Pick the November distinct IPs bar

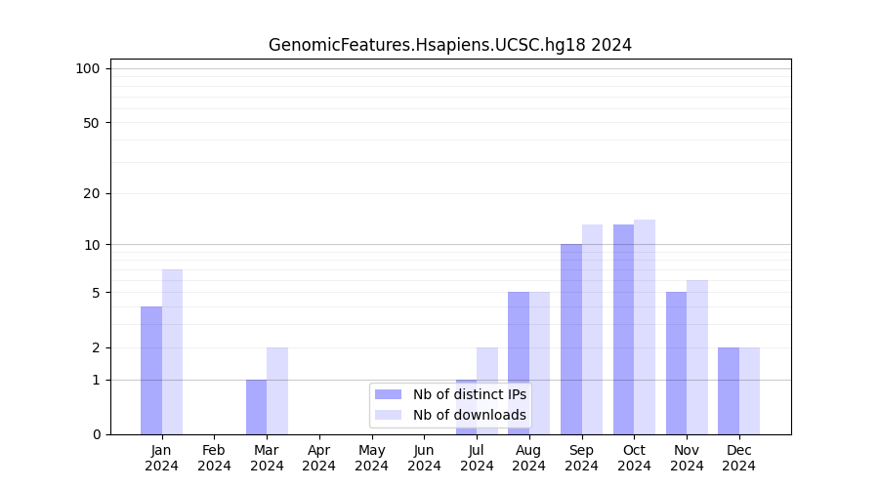point(676,362)
